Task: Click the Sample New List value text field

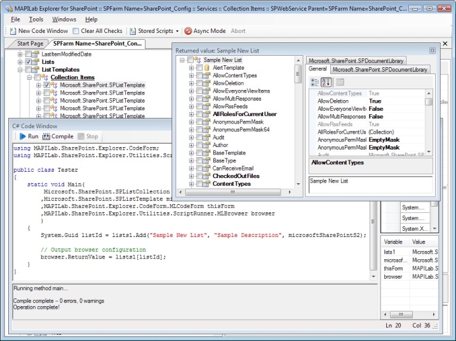Action: click(370, 184)
